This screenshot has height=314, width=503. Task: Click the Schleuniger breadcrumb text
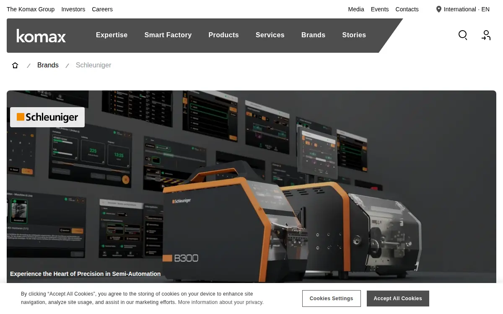(93, 65)
